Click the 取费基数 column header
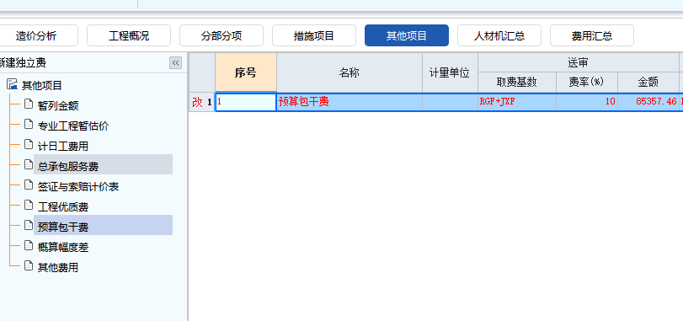Screen dimensions: 683x321 pos(517,83)
